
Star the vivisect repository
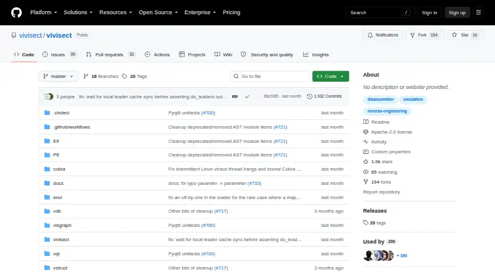tap(465, 35)
